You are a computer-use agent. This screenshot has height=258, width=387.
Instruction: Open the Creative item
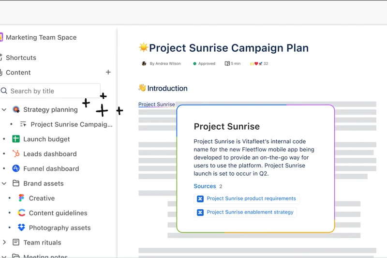(x=42, y=198)
